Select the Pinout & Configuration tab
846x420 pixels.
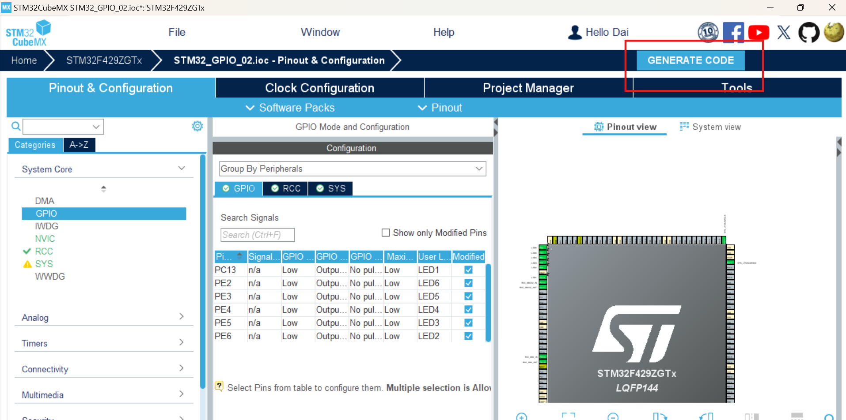click(111, 88)
